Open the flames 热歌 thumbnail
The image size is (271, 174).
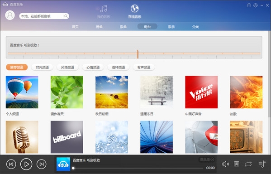(246, 92)
